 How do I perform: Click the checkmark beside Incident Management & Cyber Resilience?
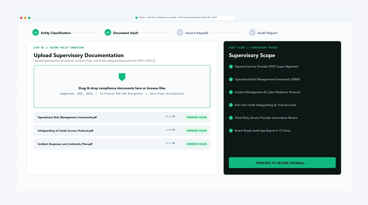(x=231, y=92)
